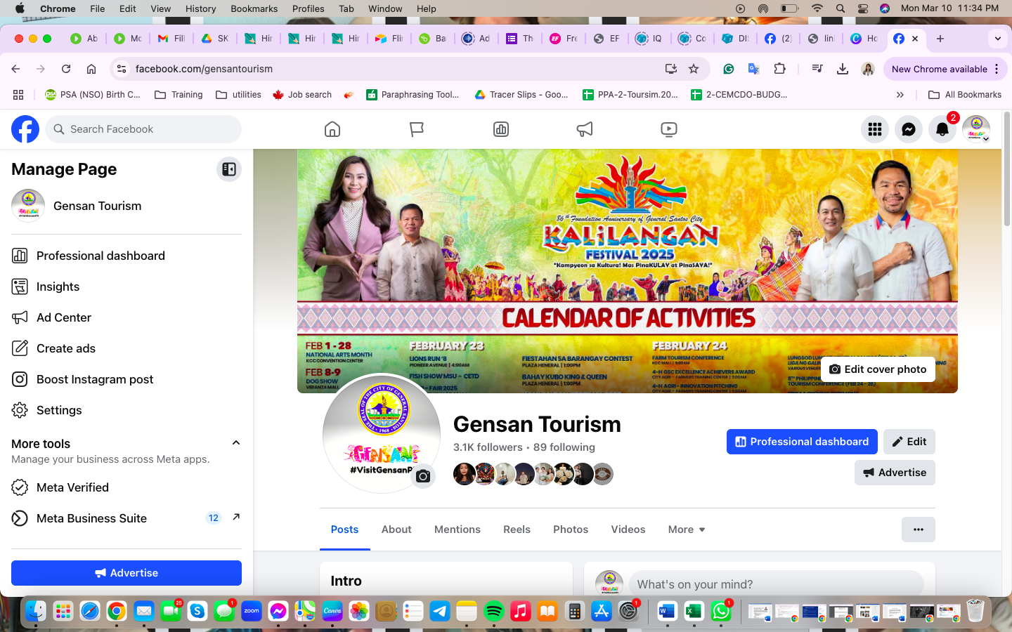Switch to the Reels tab
This screenshot has width=1012, height=632.
coord(517,529)
